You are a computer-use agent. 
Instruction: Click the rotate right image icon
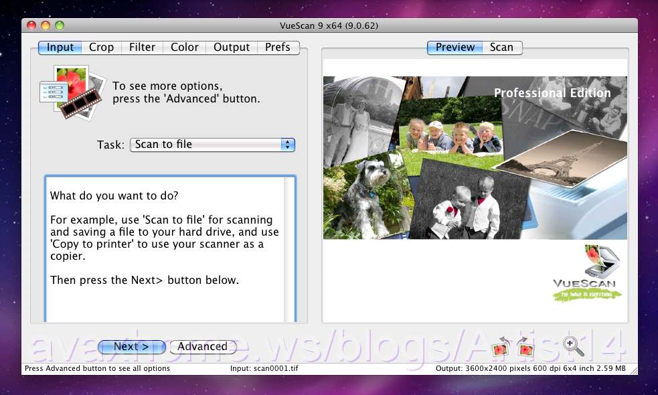point(525,347)
